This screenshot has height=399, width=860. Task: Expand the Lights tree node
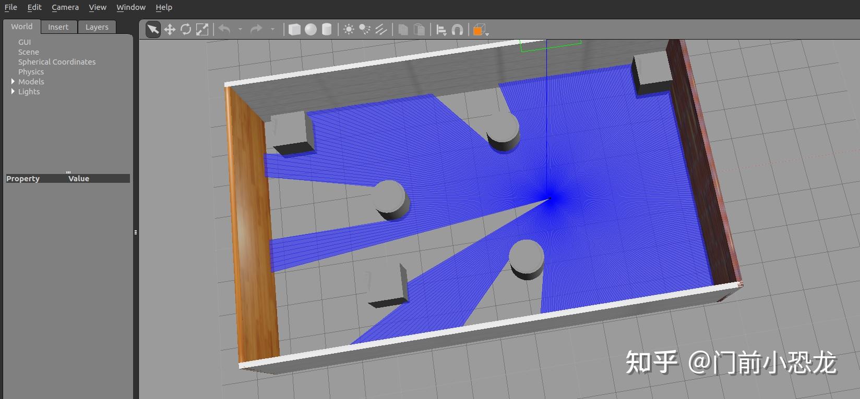click(x=13, y=92)
